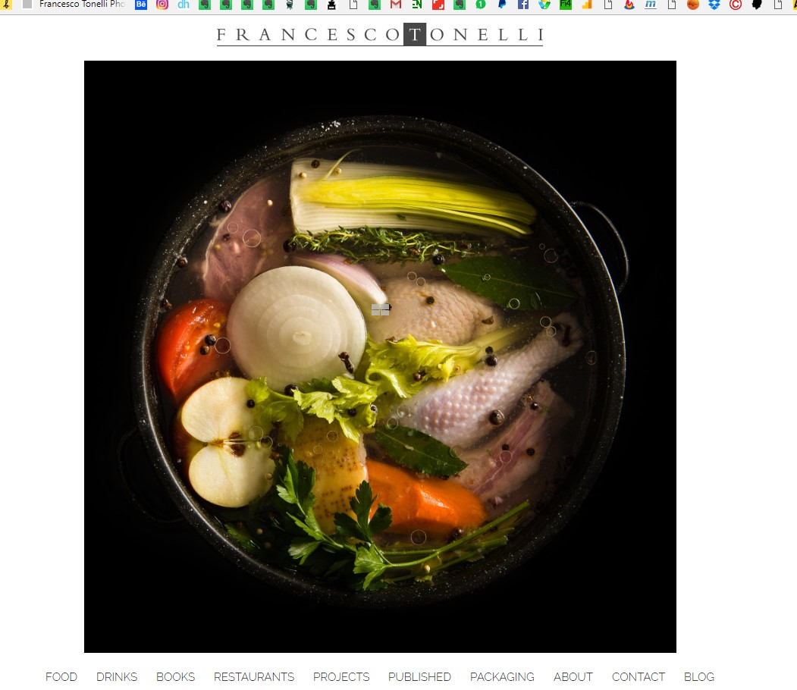797x690 pixels.
Task: Open the PayPal bookmark icon
Action: pos(502,5)
